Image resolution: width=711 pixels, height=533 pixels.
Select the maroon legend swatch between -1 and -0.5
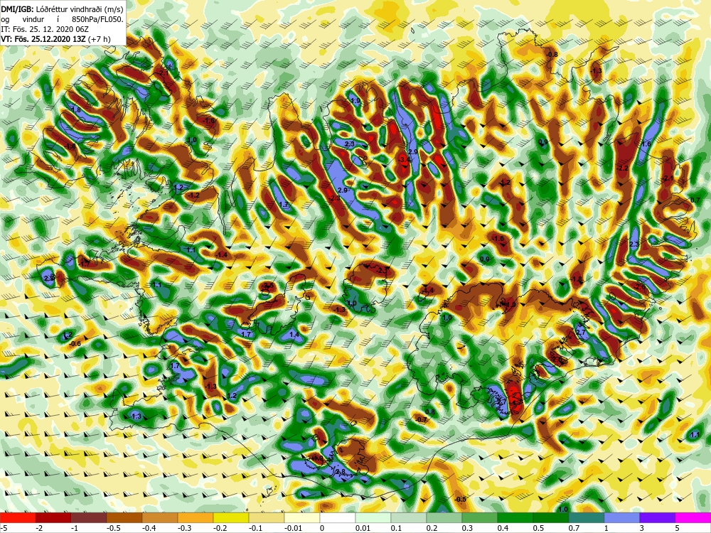pos(89,517)
